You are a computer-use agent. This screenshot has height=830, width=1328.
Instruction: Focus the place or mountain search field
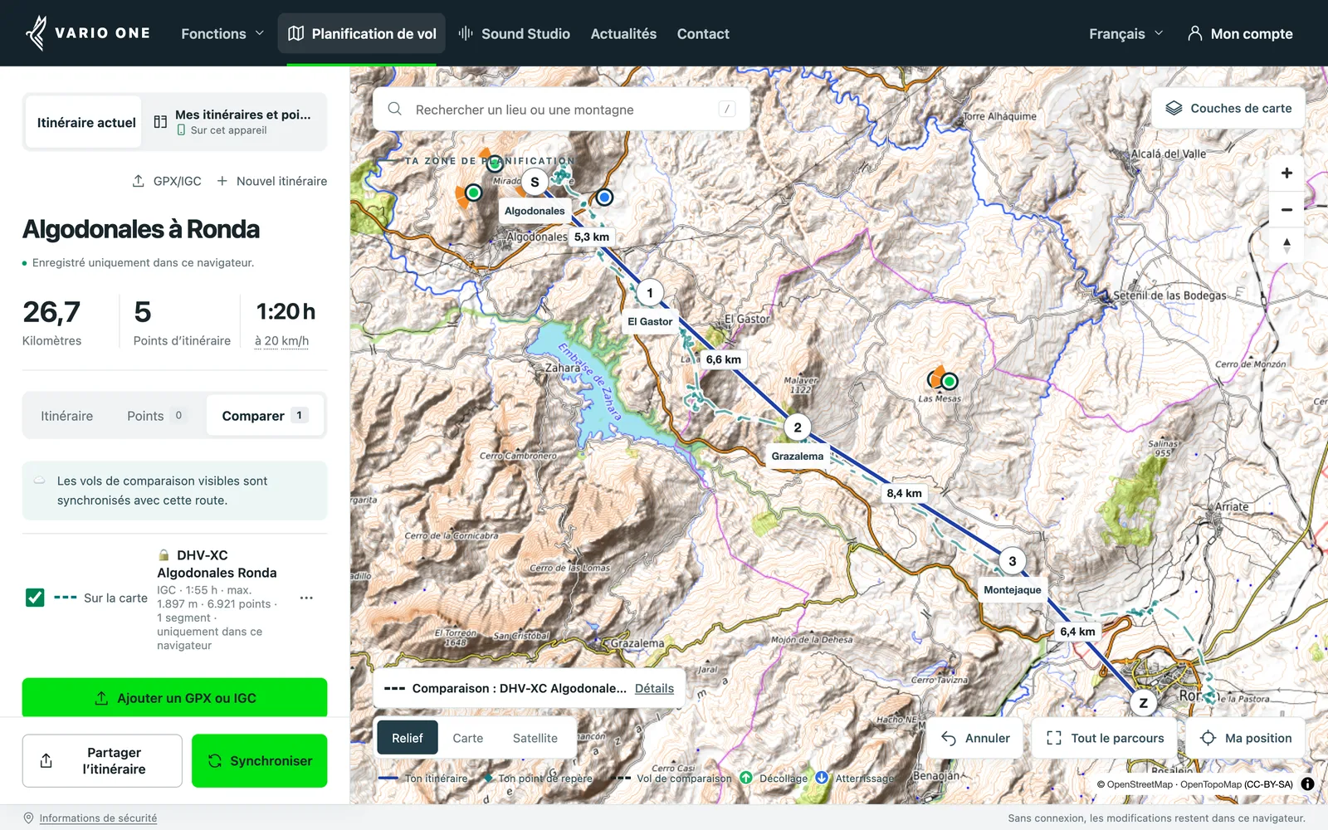(x=561, y=110)
